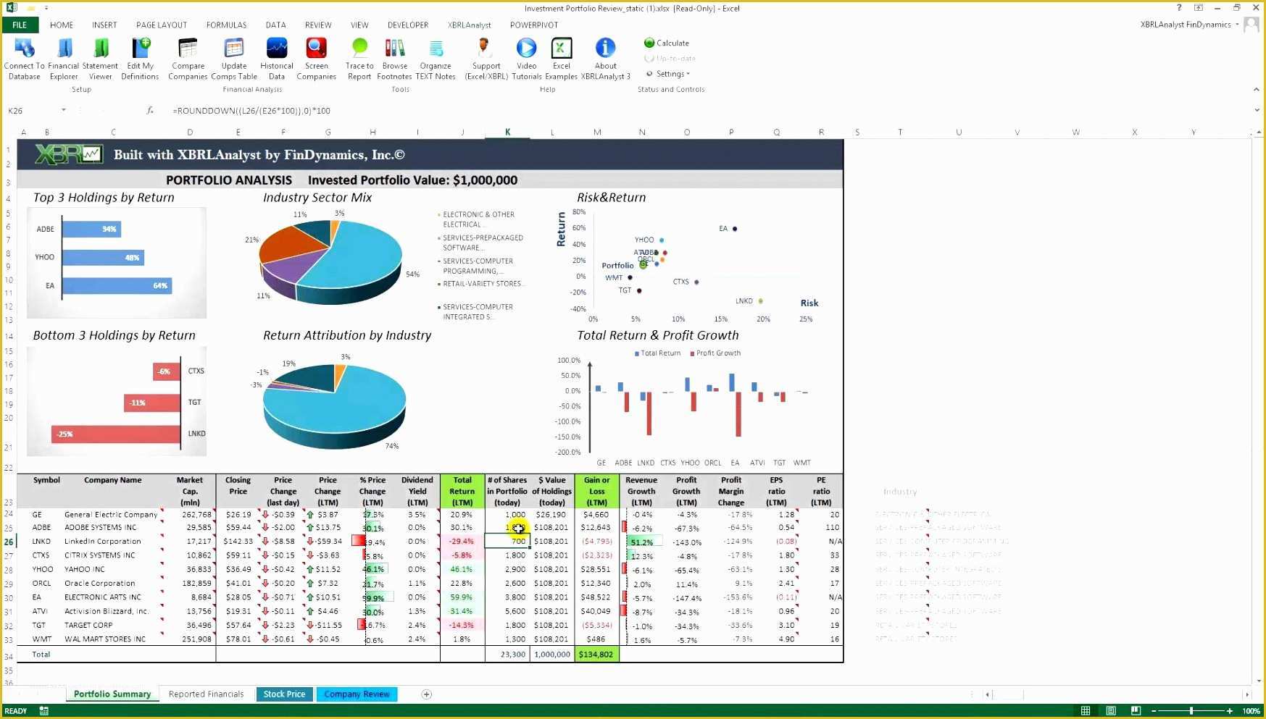Open the POWERPIVOT ribbon tab
This screenshot has height=719, width=1266.
[534, 25]
